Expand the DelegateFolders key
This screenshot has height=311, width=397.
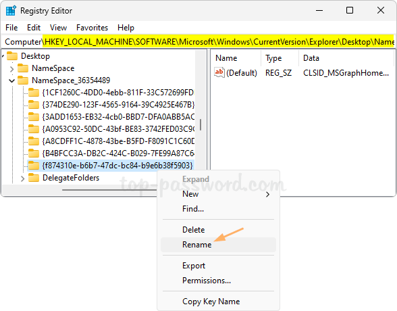pyautogui.click(x=22, y=178)
